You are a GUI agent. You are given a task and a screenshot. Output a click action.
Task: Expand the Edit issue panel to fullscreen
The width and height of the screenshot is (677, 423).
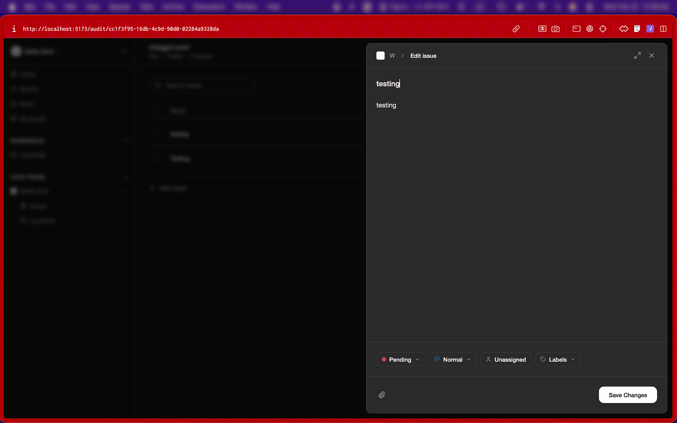637,55
